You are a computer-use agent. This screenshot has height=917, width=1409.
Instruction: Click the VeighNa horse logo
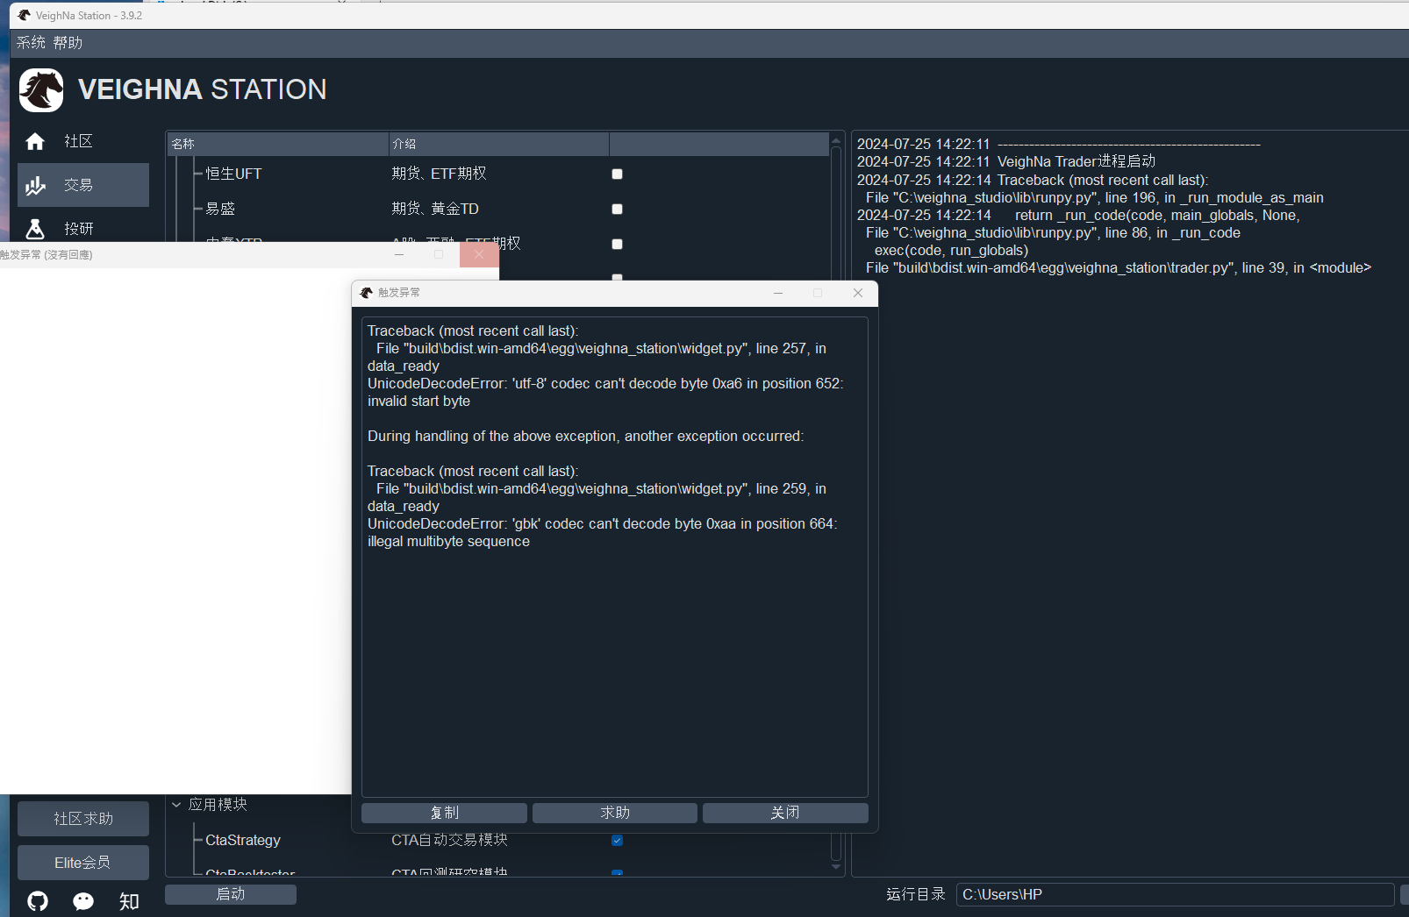[x=41, y=90]
